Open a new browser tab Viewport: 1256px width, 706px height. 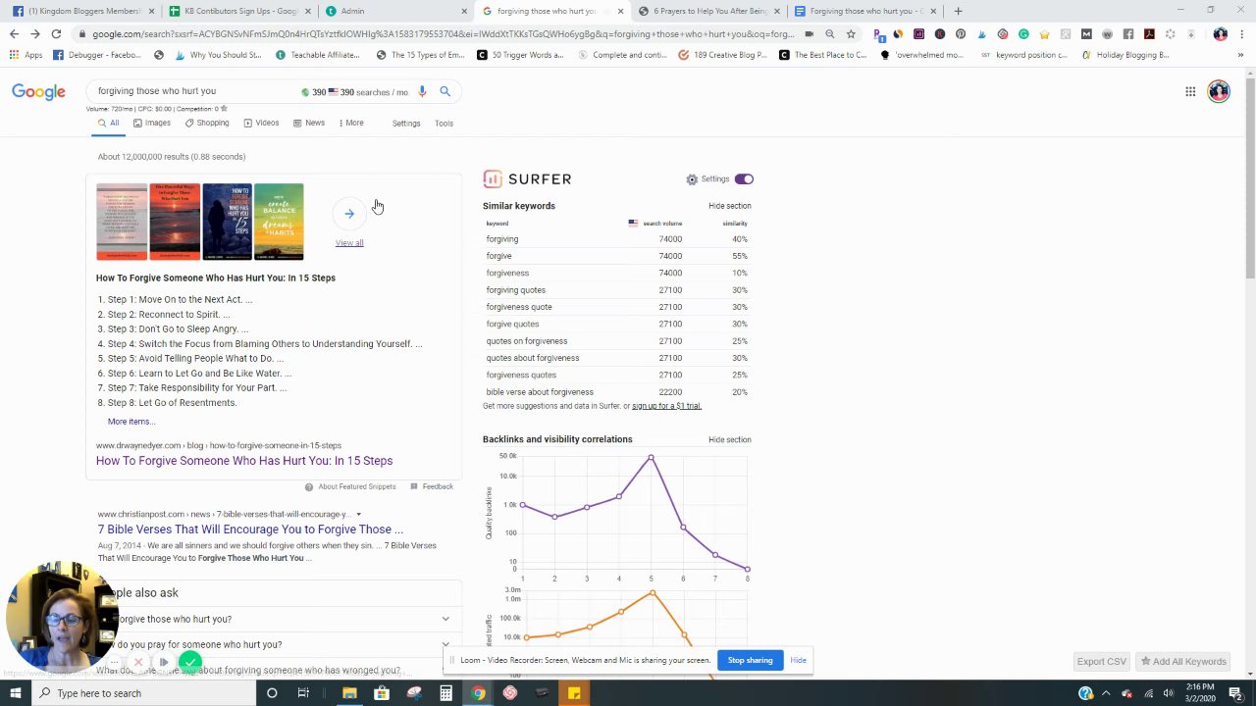click(x=958, y=11)
